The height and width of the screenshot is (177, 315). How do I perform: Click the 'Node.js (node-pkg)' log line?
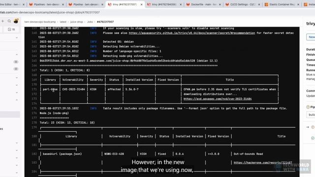(x=54, y=113)
